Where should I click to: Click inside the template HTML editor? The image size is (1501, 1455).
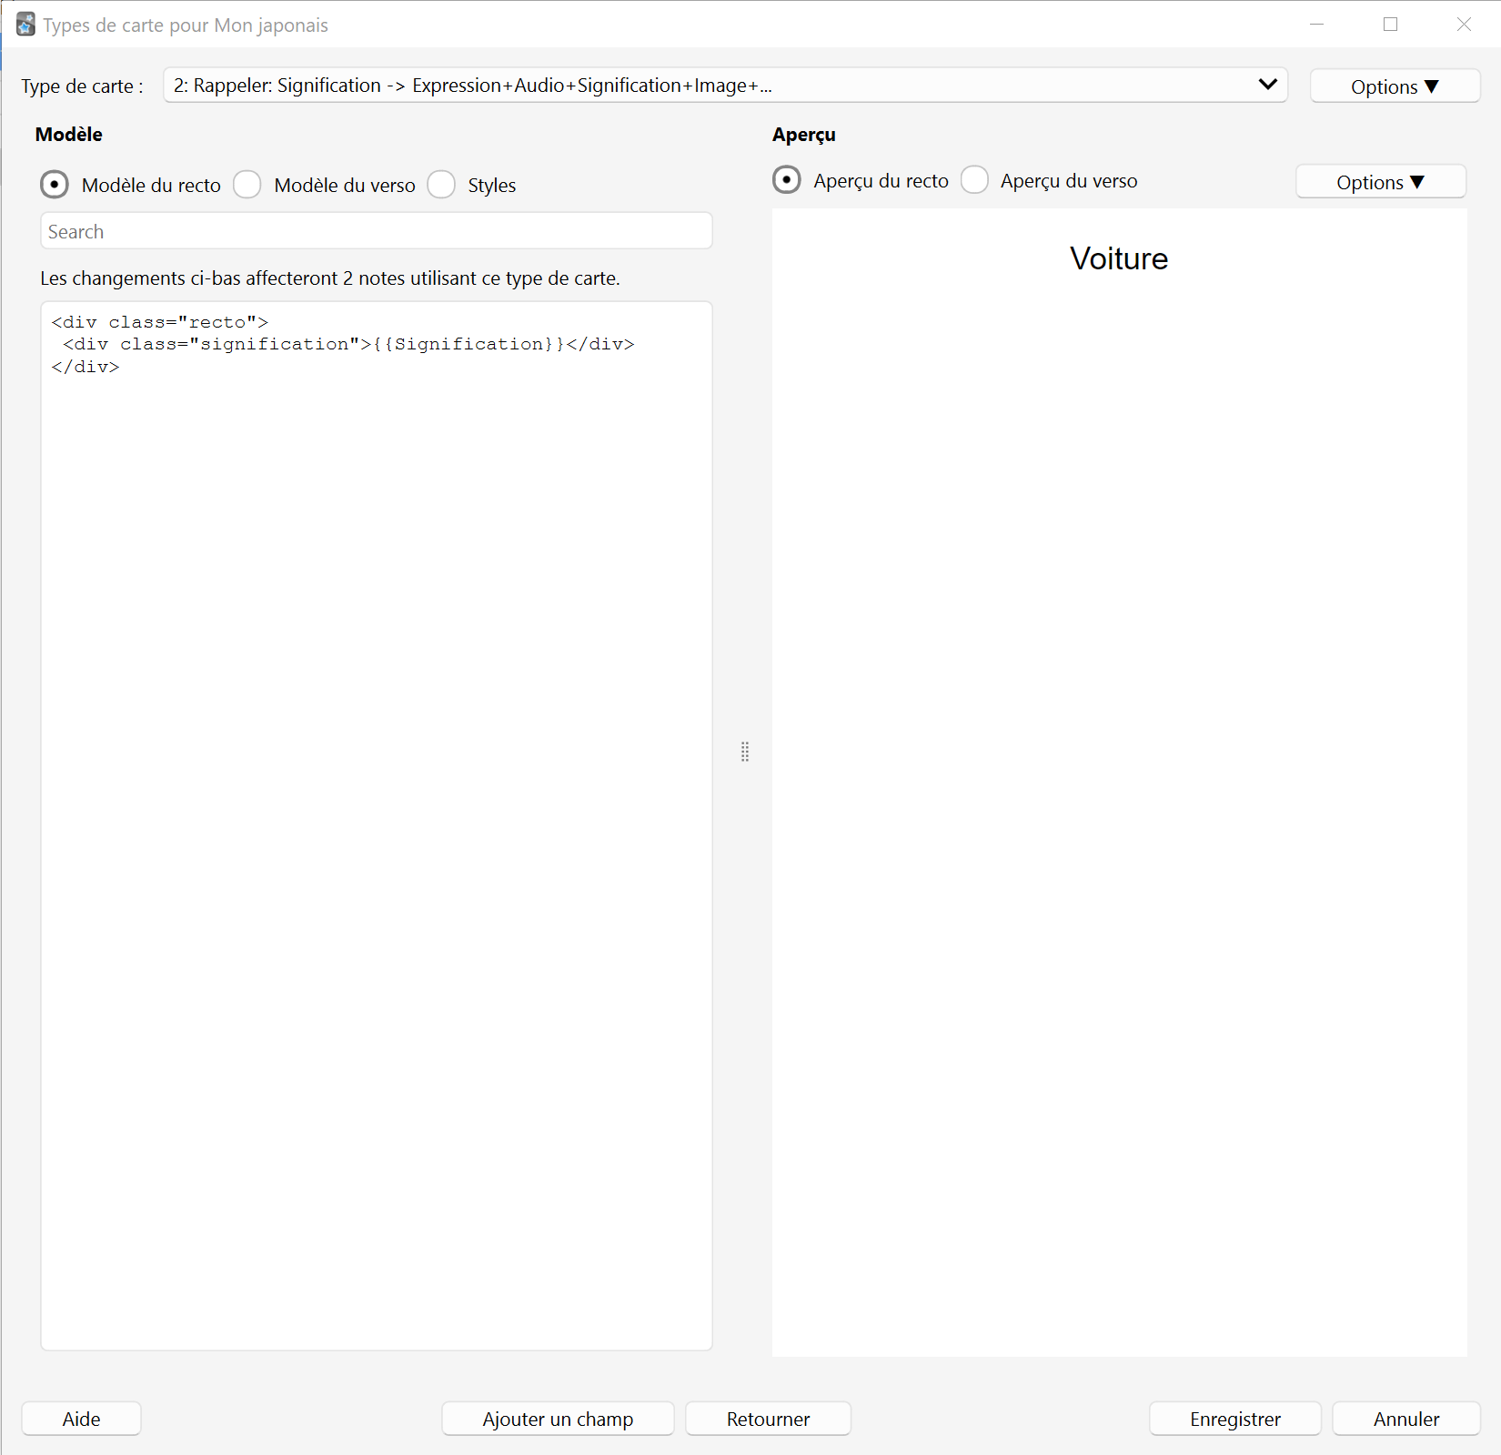tap(376, 825)
